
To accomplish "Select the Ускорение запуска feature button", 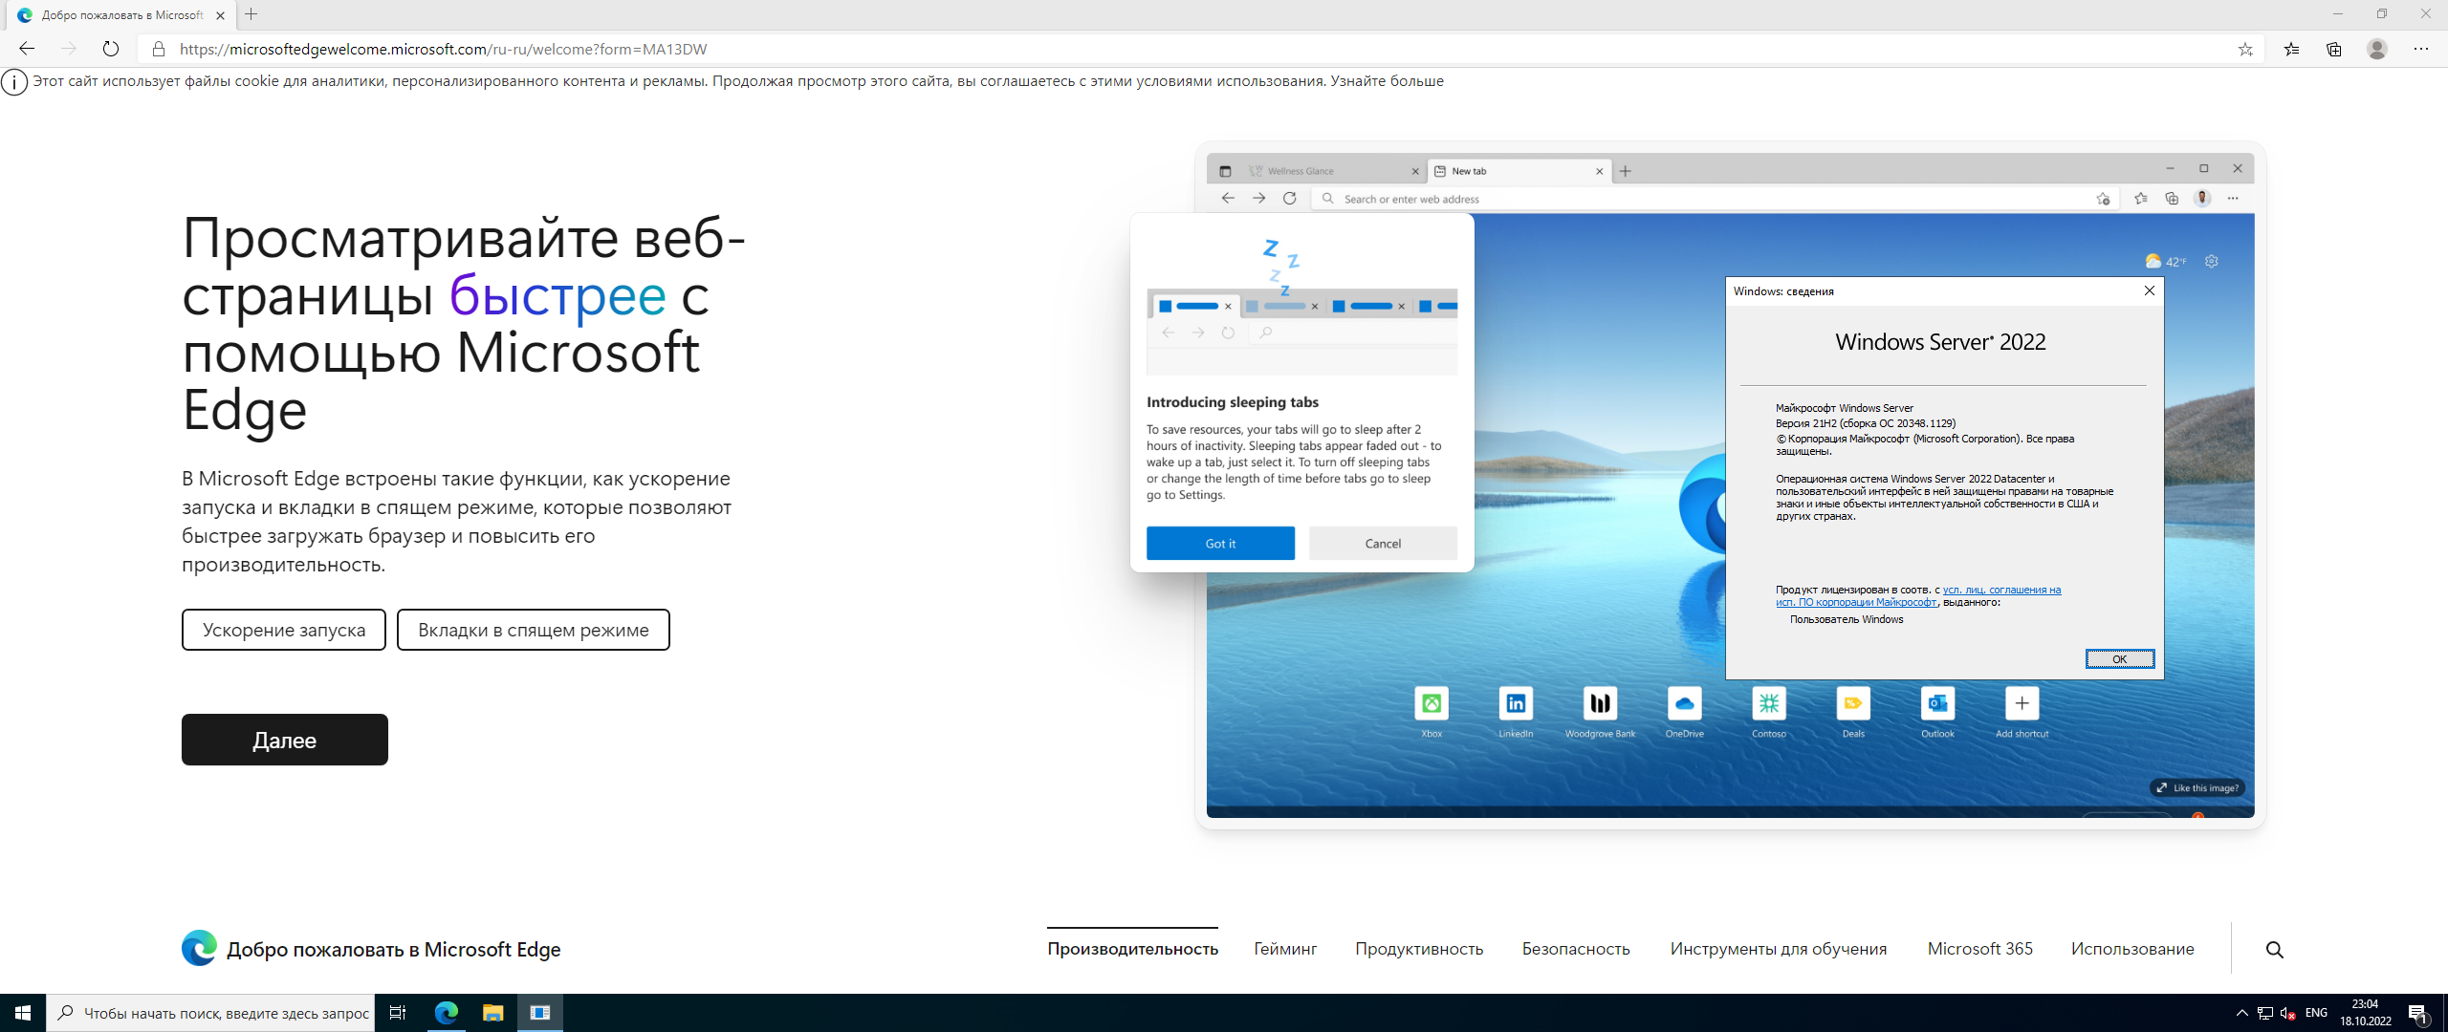I will (x=283, y=627).
